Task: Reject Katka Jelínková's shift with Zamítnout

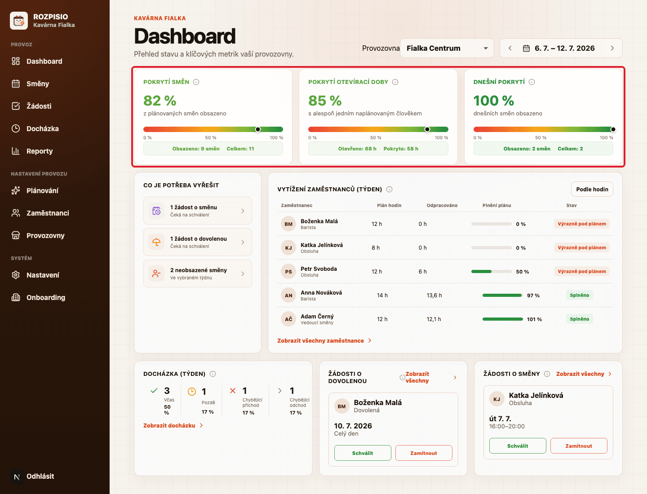Action: point(579,446)
